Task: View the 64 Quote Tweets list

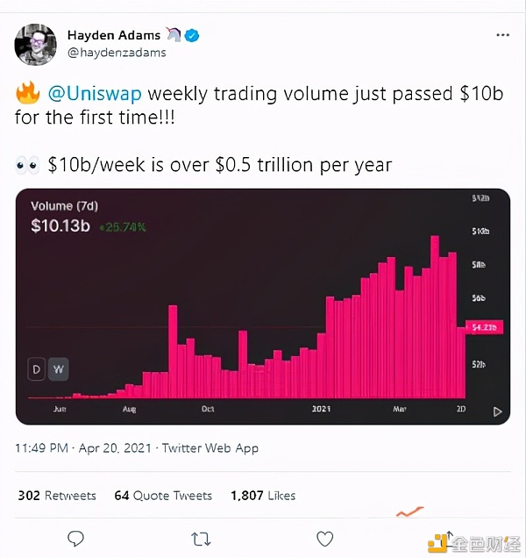Action: click(163, 496)
